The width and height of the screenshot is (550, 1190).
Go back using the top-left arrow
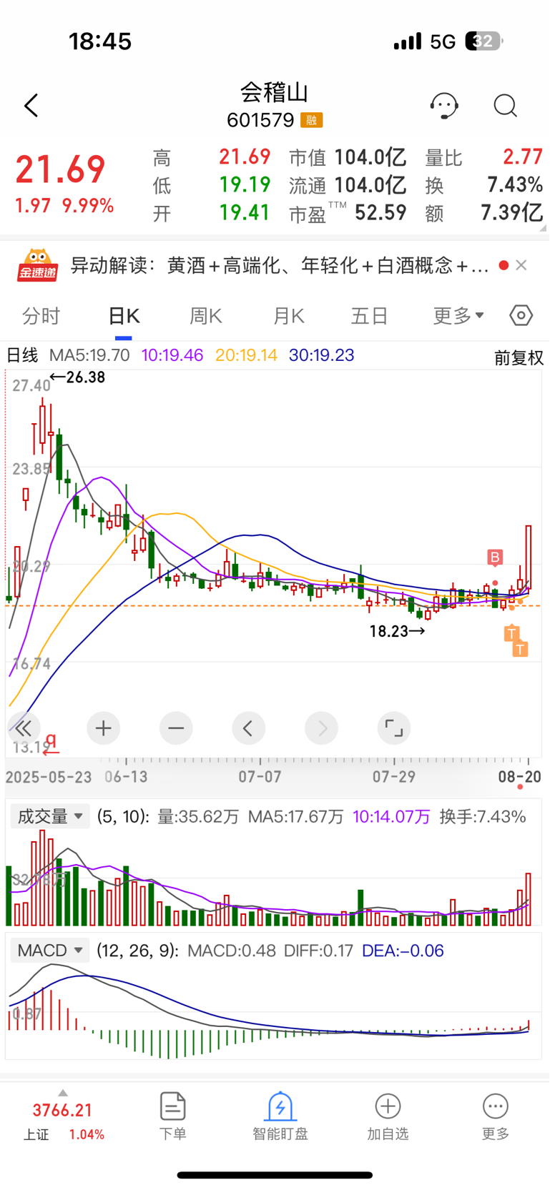pyautogui.click(x=31, y=106)
